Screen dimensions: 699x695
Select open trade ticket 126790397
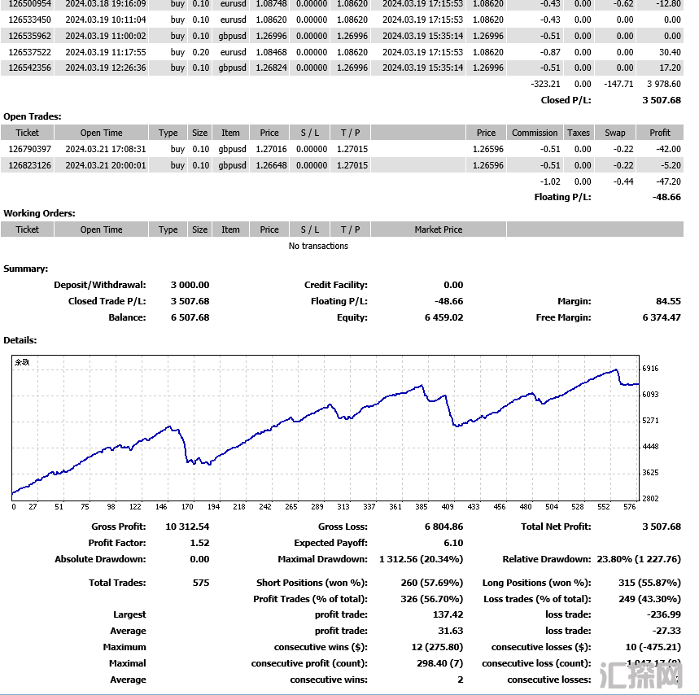pos(30,149)
